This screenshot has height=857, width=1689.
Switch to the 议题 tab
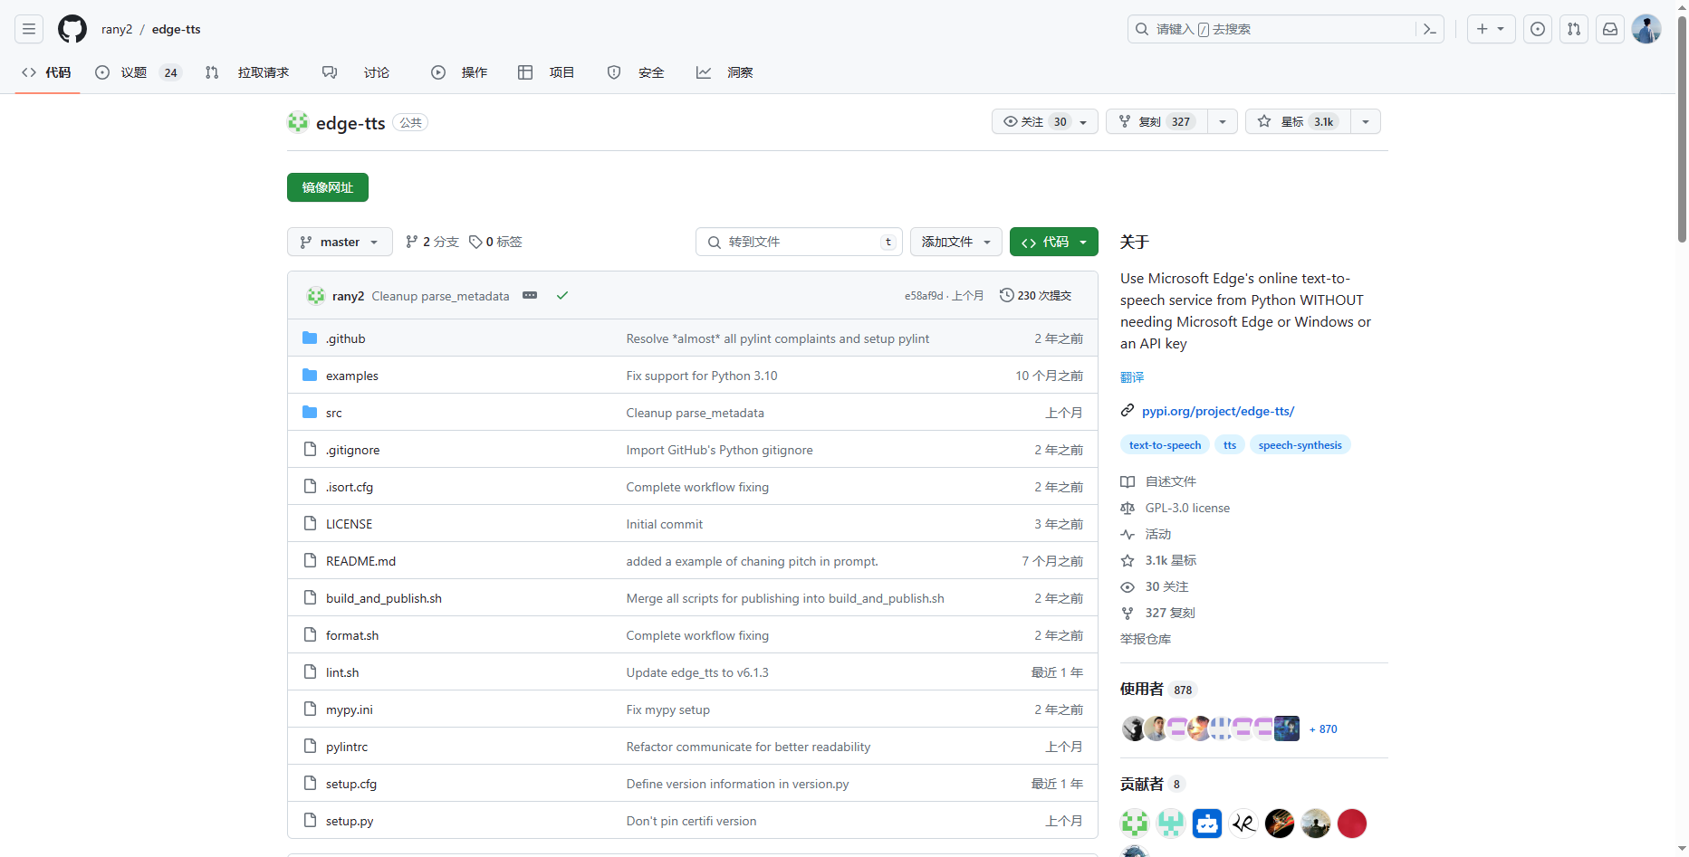click(139, 72)
